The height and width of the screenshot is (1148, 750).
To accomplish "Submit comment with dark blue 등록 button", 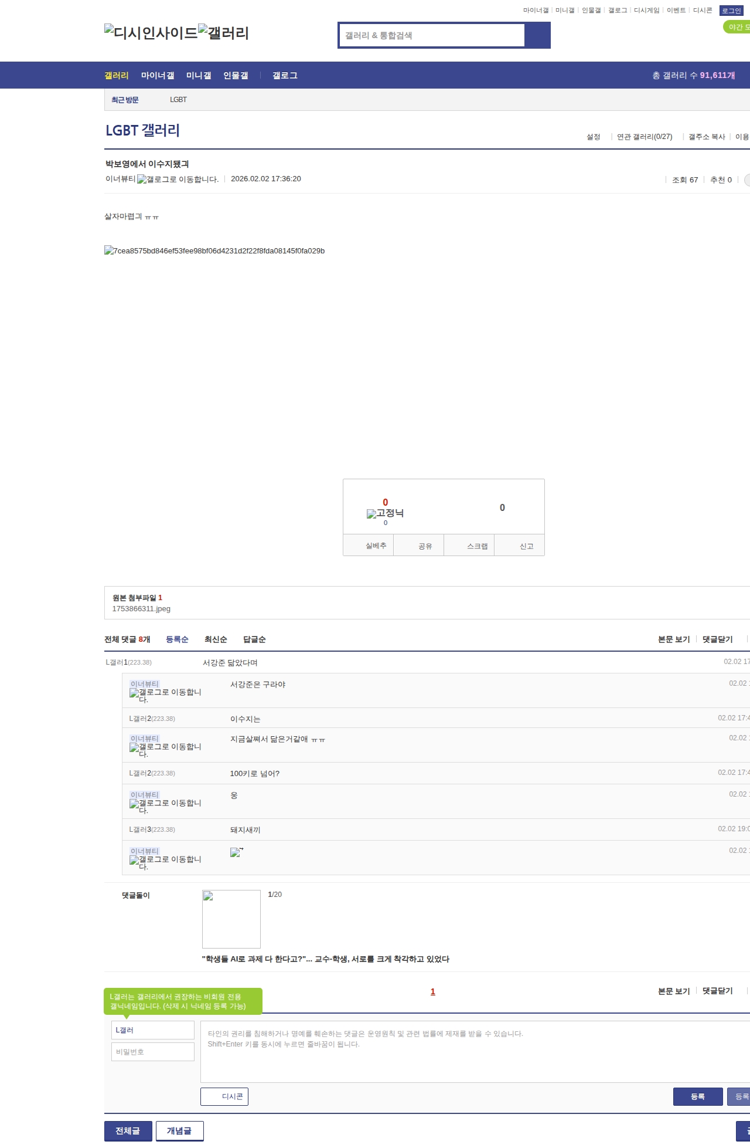I will [698, 1096].
